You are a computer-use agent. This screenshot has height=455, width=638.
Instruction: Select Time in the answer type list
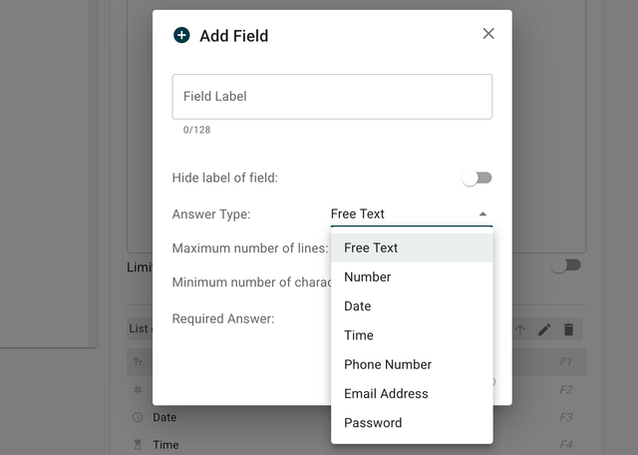pyautogui.click(x=359, y=335)
